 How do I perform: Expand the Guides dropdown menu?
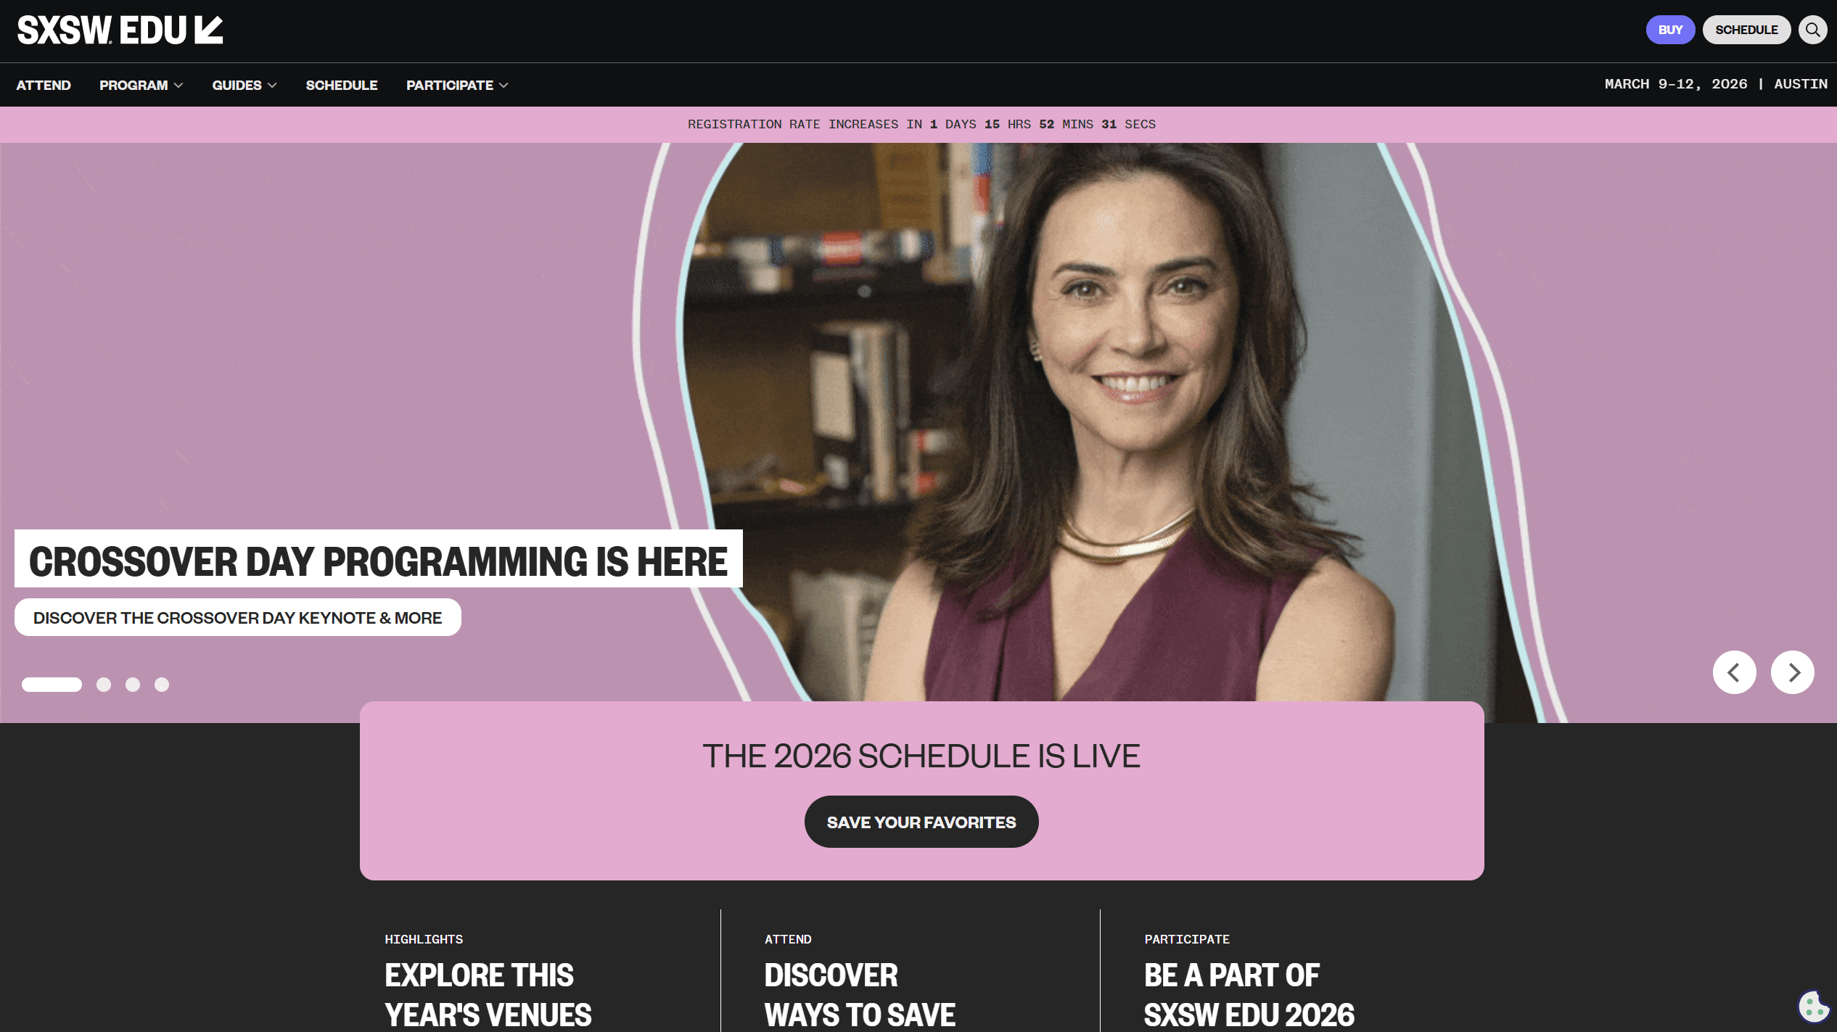point(244,85)
